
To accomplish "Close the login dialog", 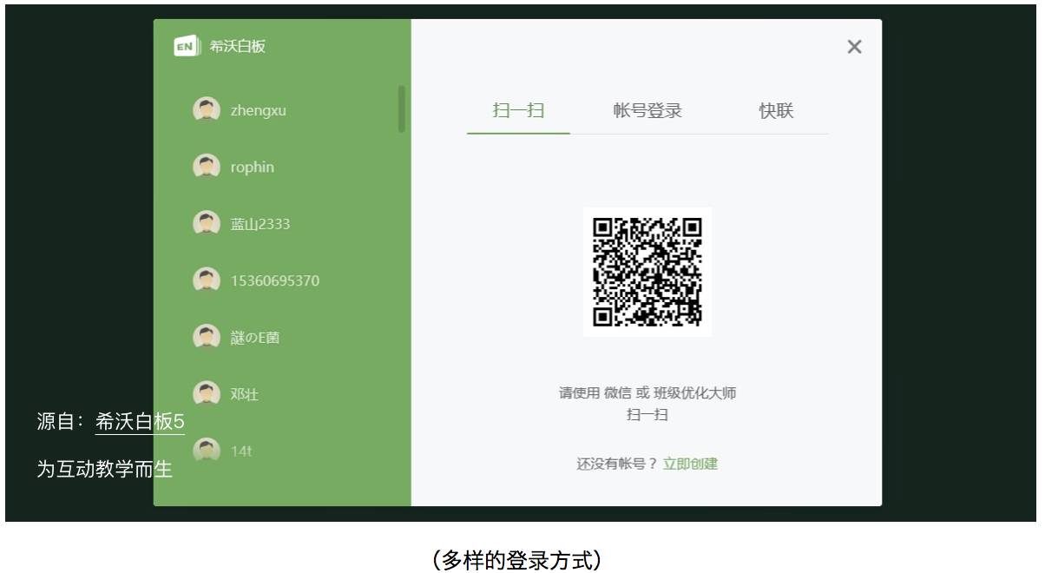I will click(854, 47).
